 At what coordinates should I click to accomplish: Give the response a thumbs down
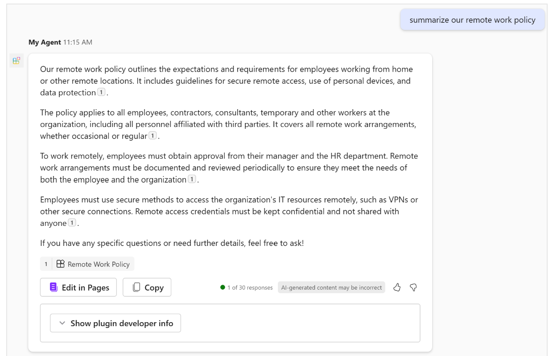coord(413,287)
